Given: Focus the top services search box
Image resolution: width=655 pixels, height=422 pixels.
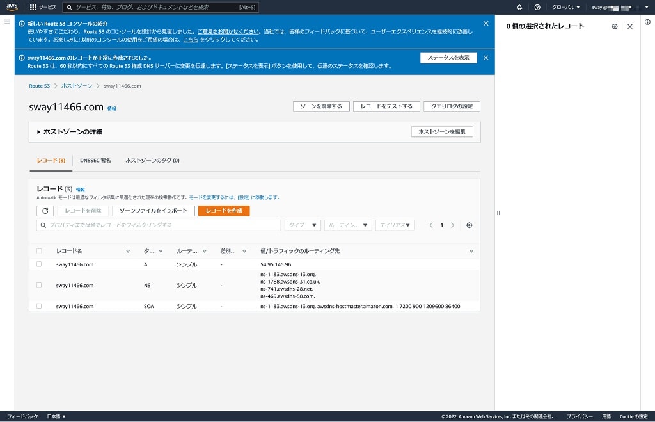Looking at the screenshot, I should point(161,7).
